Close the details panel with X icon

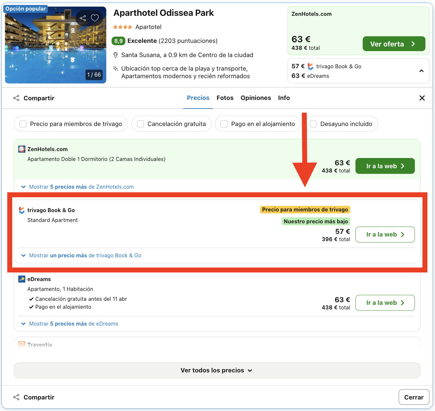click(422, 98)
